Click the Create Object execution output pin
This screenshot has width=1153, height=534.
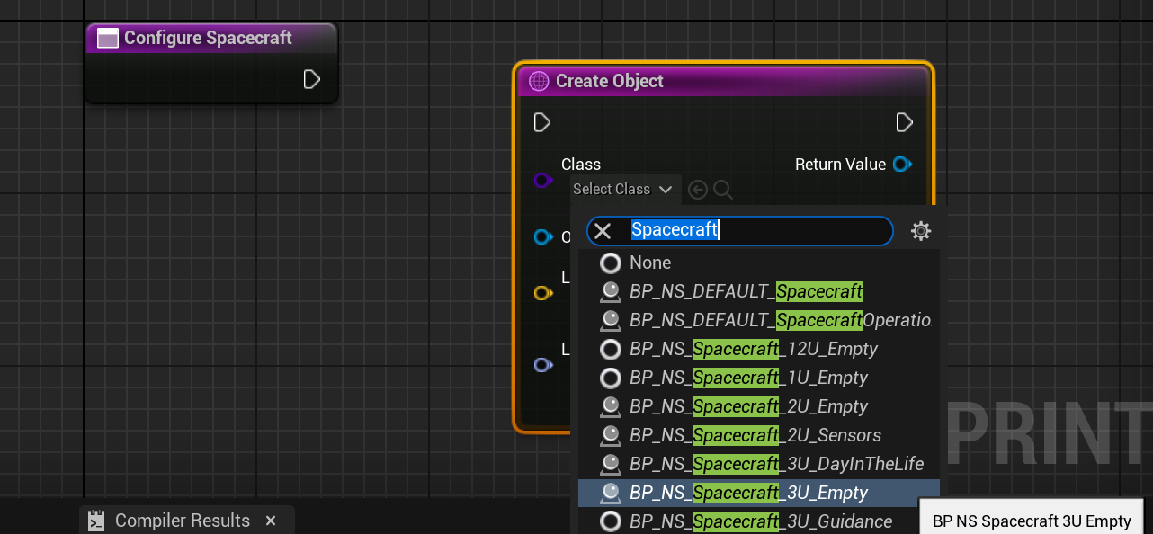coord(905,122)
